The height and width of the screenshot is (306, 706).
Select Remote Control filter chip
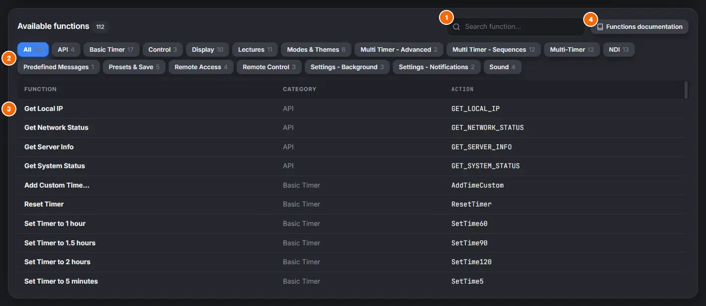coord(269,67)
